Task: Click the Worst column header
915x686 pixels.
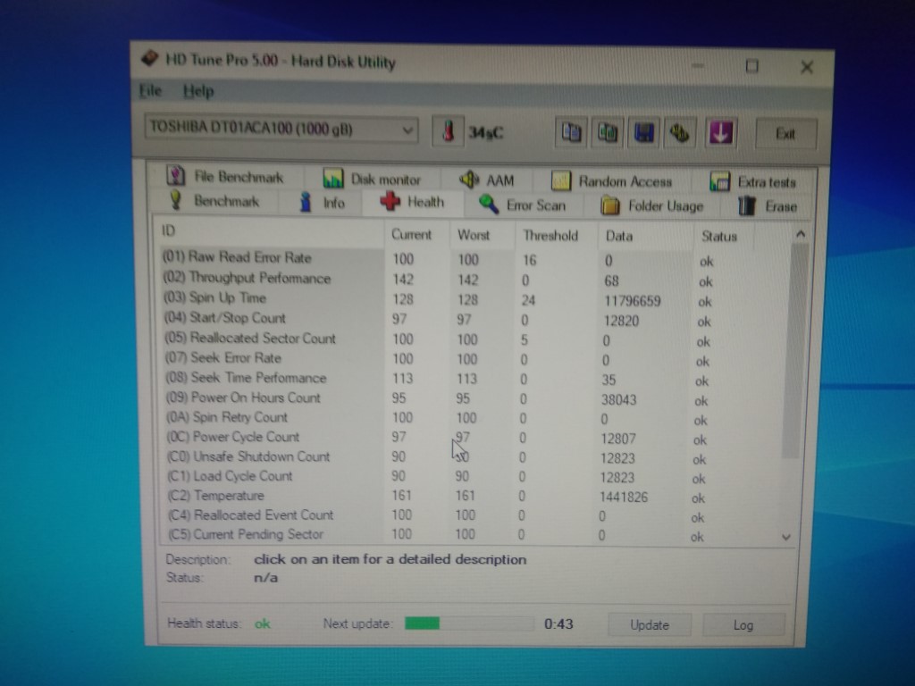Action: pyautogui.click(x=482, y=235)
